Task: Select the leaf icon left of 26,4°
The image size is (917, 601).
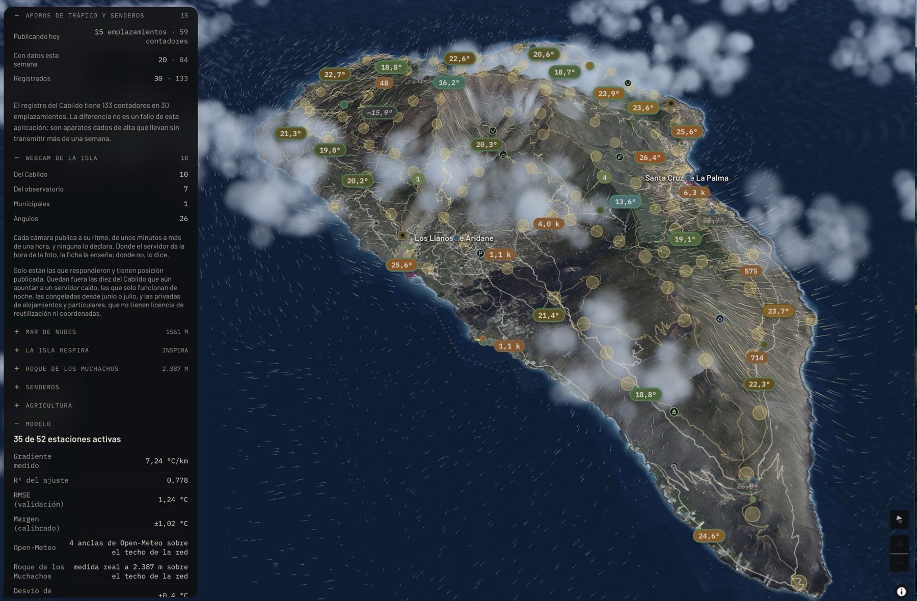Action: (x=619, y=157)
